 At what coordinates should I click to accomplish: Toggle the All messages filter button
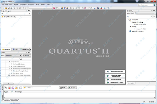coord(5,88)
